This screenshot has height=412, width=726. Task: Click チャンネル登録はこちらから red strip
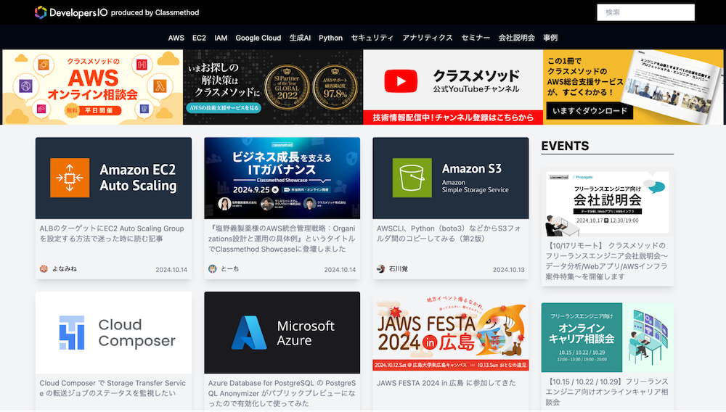point(453,118)
